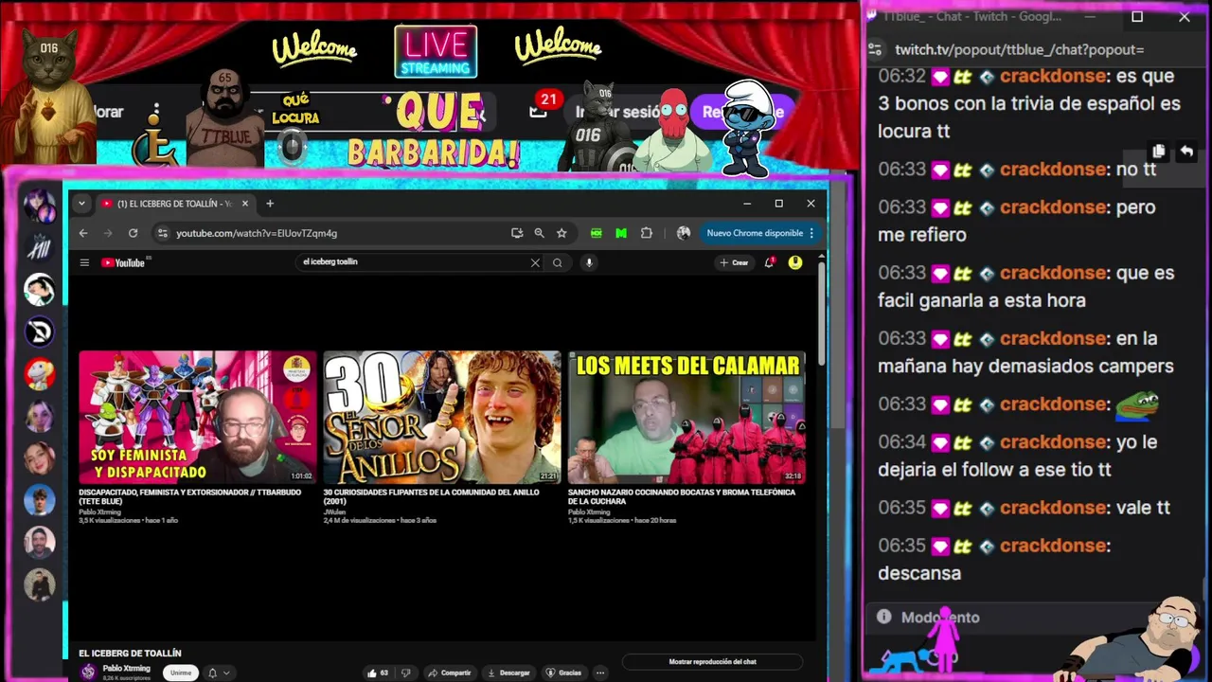Open YouTube notifications bell in the header

click(769, 262)
